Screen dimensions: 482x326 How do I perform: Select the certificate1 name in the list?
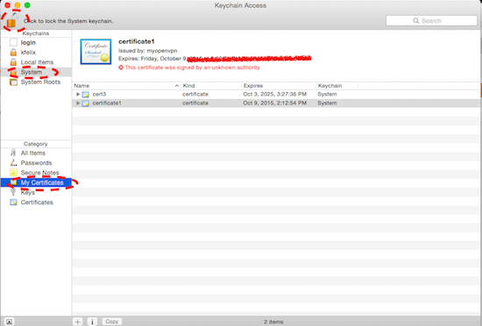107,103
